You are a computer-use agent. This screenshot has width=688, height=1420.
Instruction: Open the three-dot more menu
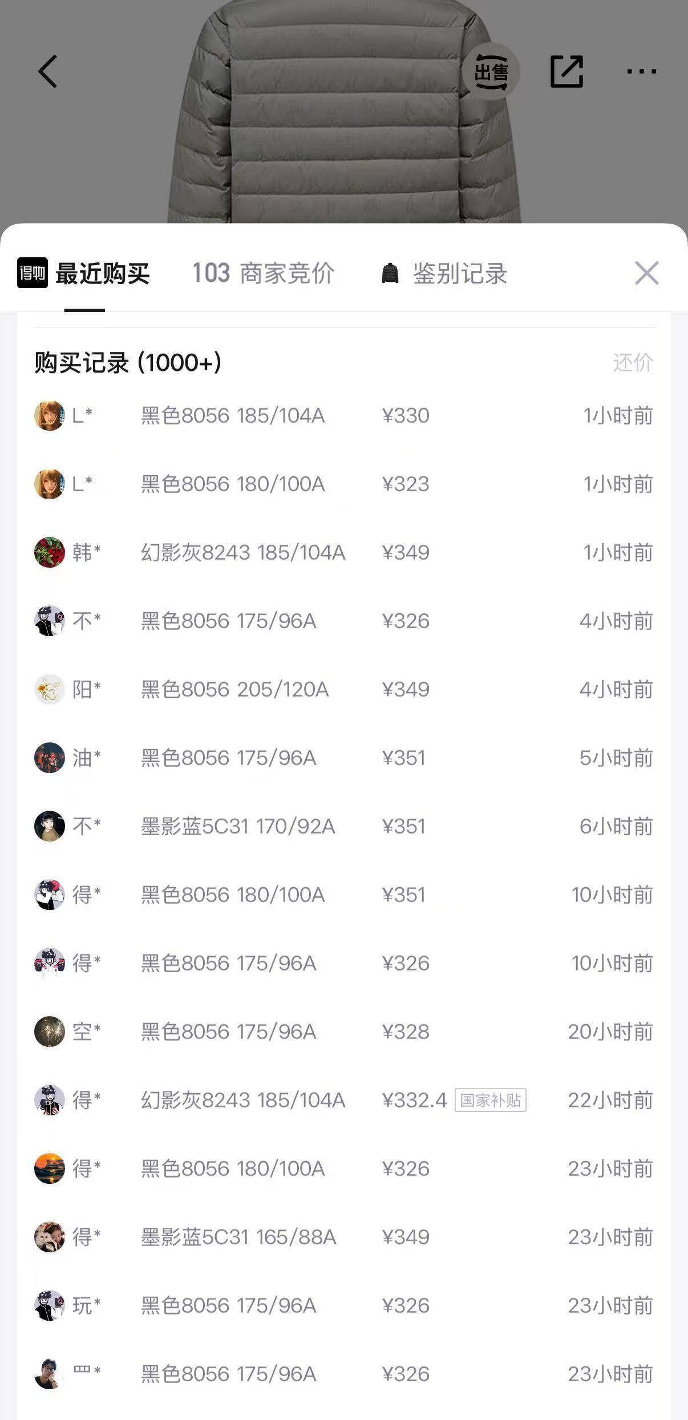click(641, 71)
